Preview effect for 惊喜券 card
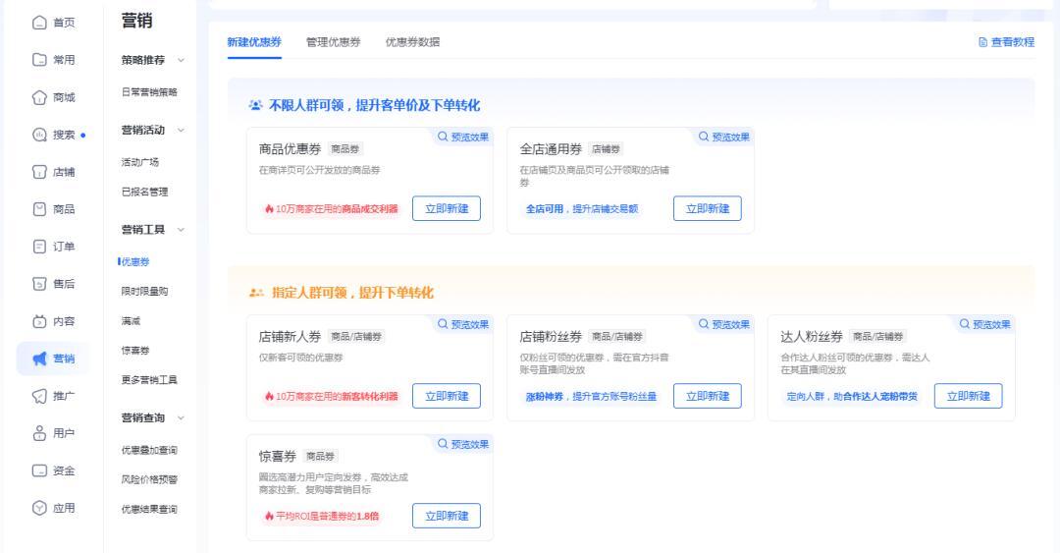Viewport: 1060px width, 553px height. pyautogui.click(x=463, y=444)
